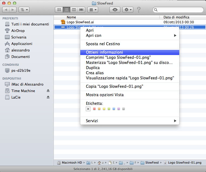Select shared computer ps-d2b19e
The height and width of the screenshot is (172, 206).
coord(18,70)
